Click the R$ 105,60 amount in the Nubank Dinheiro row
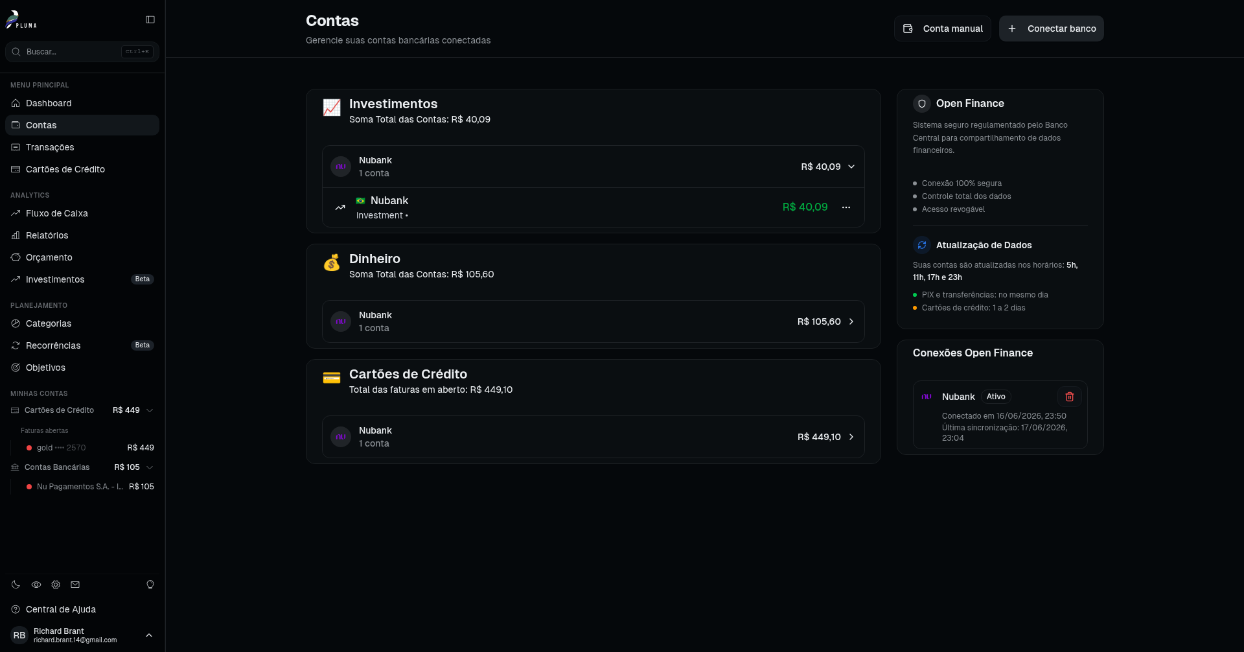This screenshot has width=1244, height=652. pyautogui.click(x=819, y=321)
